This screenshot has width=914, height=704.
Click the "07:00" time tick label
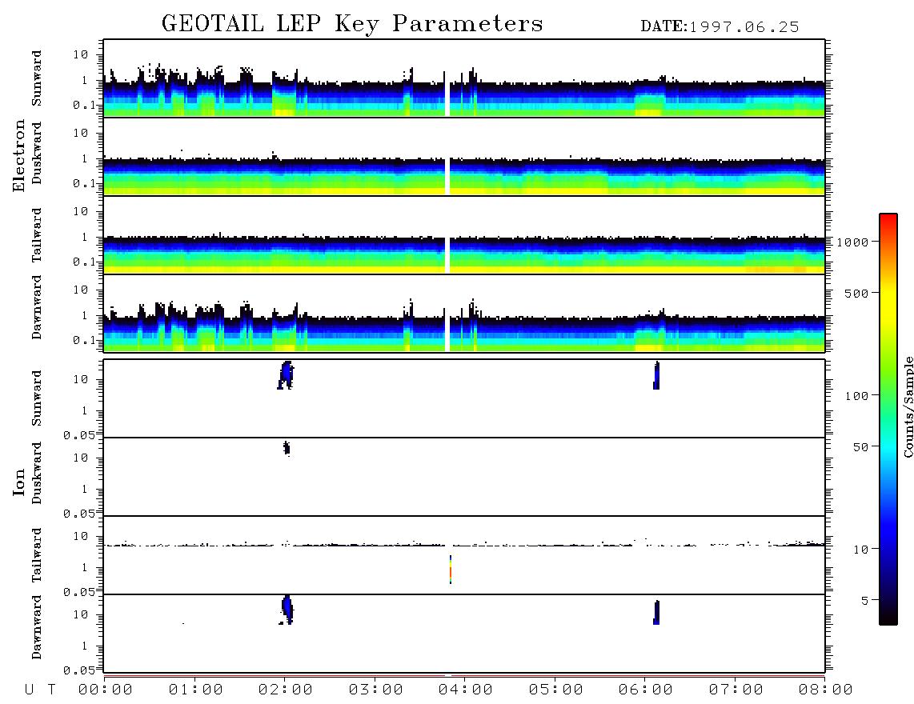[736, 690]
